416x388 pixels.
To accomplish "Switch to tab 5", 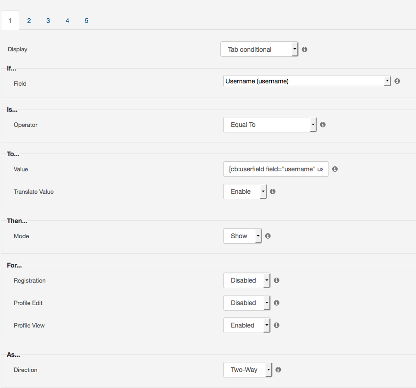I will 87,21.
